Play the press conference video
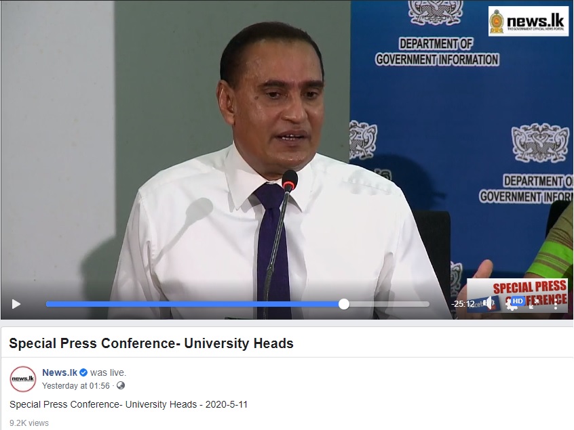This screenshot has width=574, height=430. [16, 304]
